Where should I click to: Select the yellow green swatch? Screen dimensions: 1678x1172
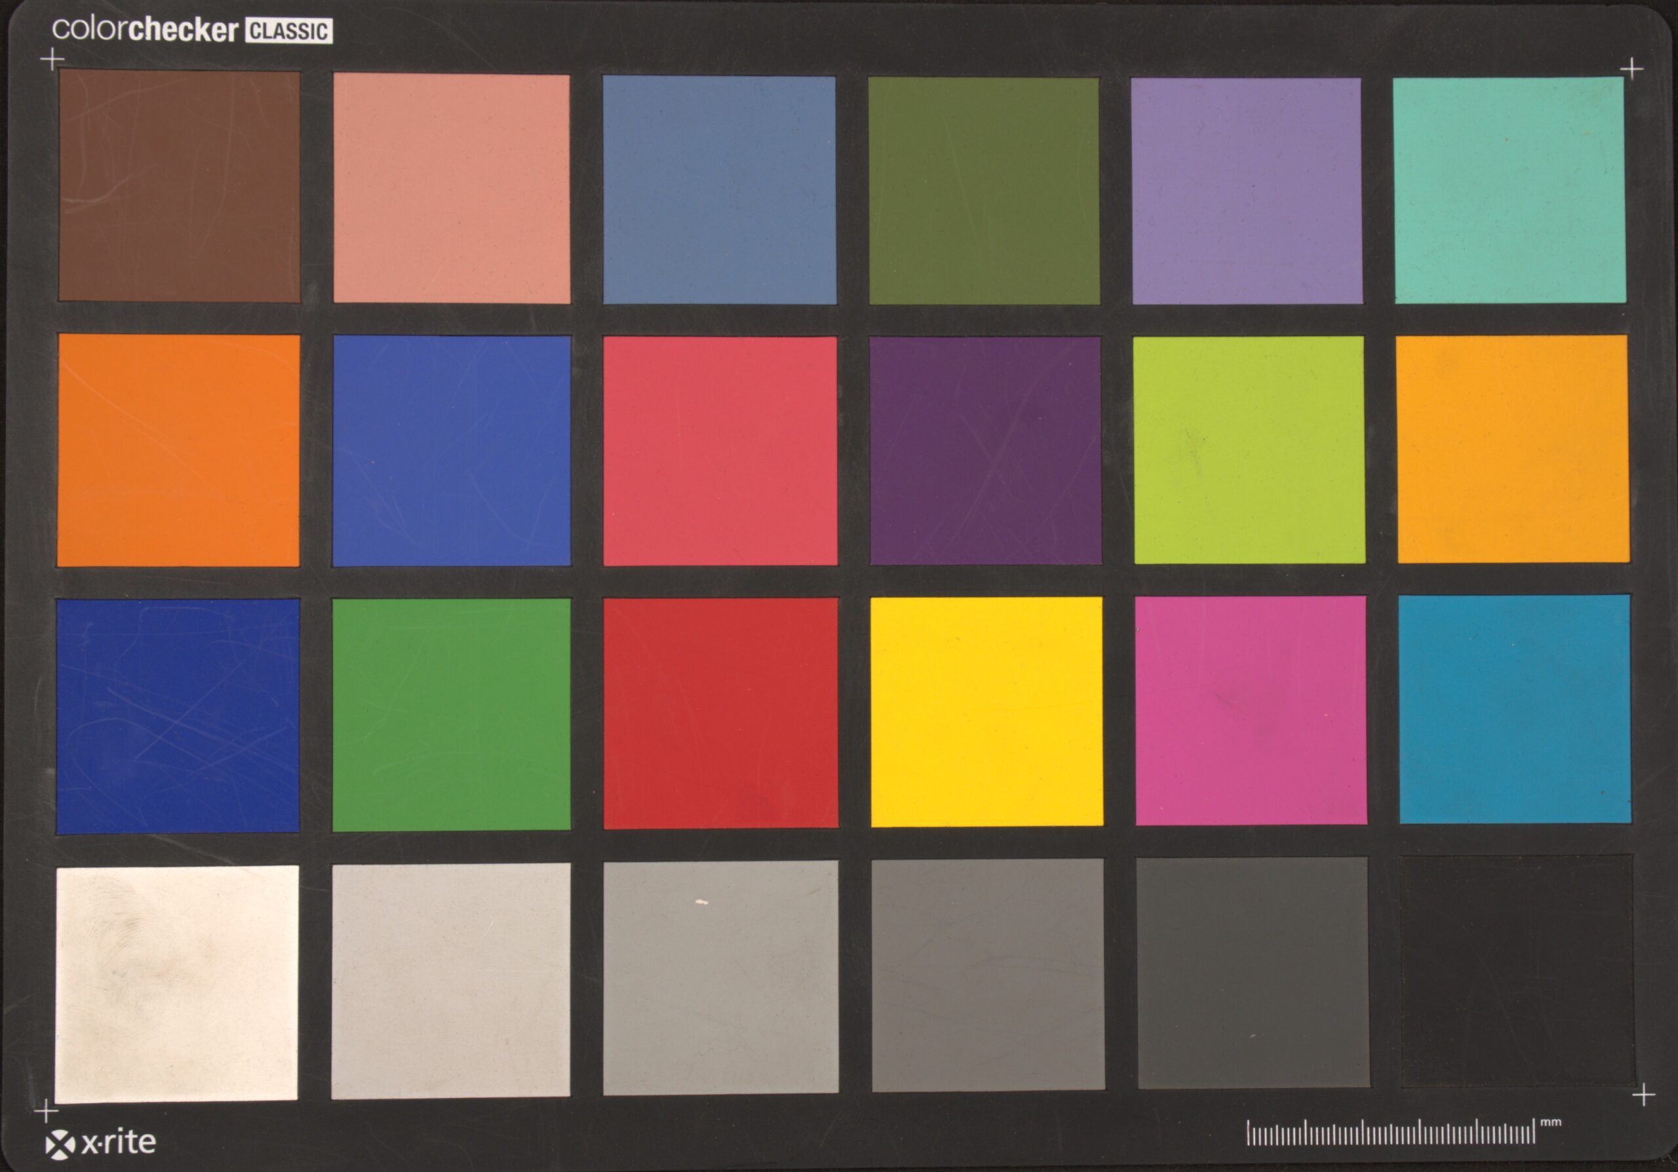1248,450
